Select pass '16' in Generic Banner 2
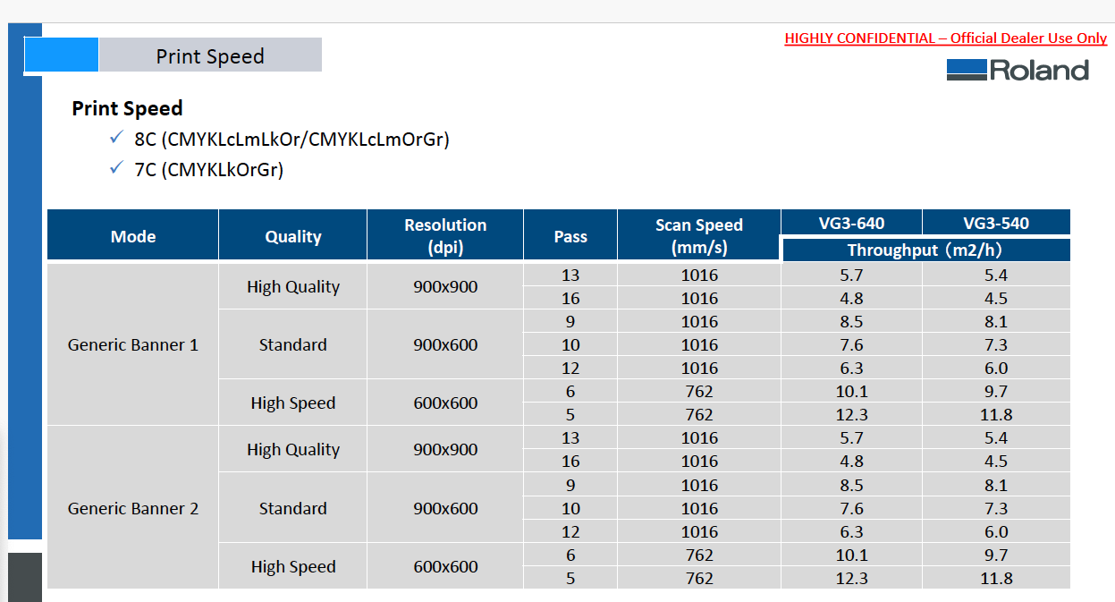The image size is (1115, 602). (x=570, y=461)
